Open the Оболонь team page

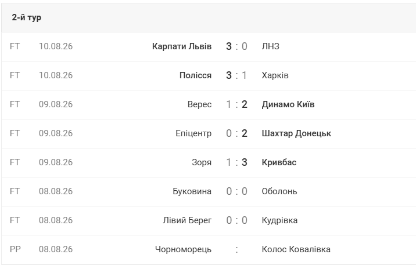click(x=279, y=191)
